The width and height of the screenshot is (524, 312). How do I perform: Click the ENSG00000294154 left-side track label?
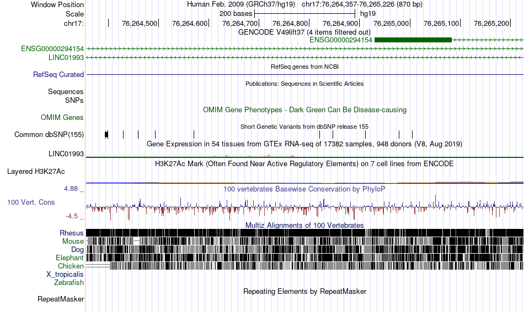(x=52, y=48)
